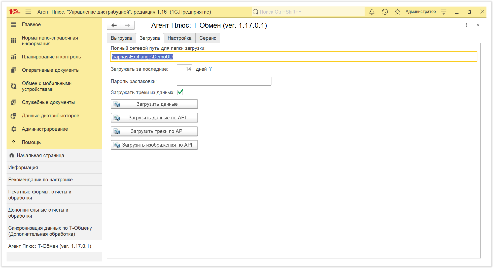Image resolution: width=493 pixels, height=268 pixels.
Task: Open favorites star icon
Action: pyautogui.click(x=398, y=12)
